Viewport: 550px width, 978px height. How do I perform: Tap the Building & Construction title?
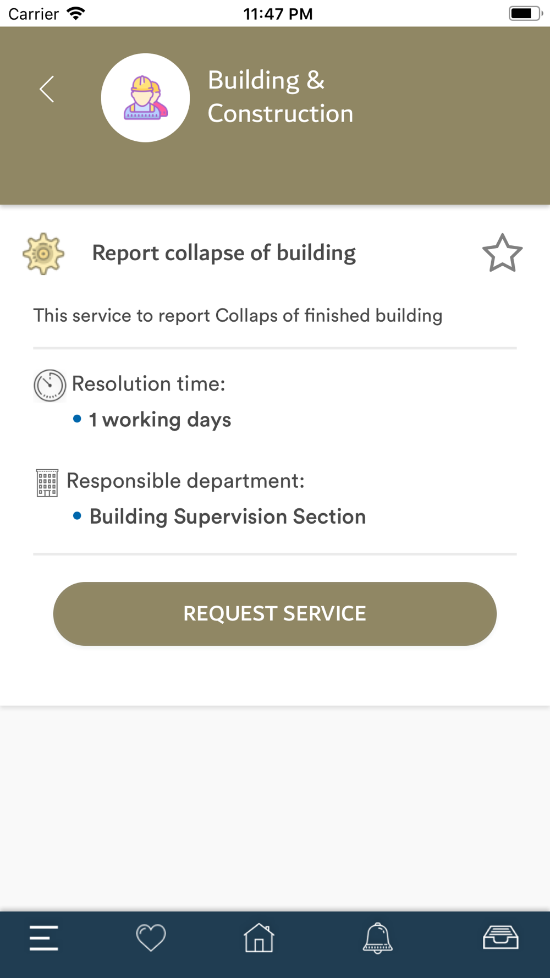pyautogui.click(x=280, y=97)
